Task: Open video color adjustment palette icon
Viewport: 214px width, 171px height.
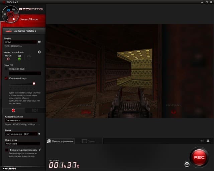Action: tap(39, 42)
